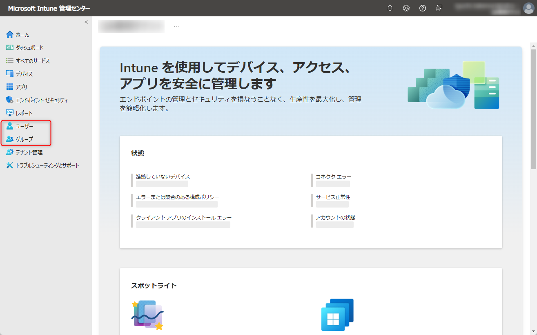This screenshot has height=335, width=537.
Task: Open the notifications bell in the header
Action: pyautogui.click(x=390, y=8)
